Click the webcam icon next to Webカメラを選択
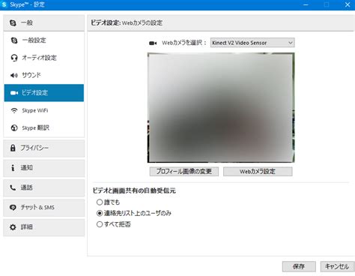Image resolution: width=355 pixels, height=276 pixels. point(153,43)
